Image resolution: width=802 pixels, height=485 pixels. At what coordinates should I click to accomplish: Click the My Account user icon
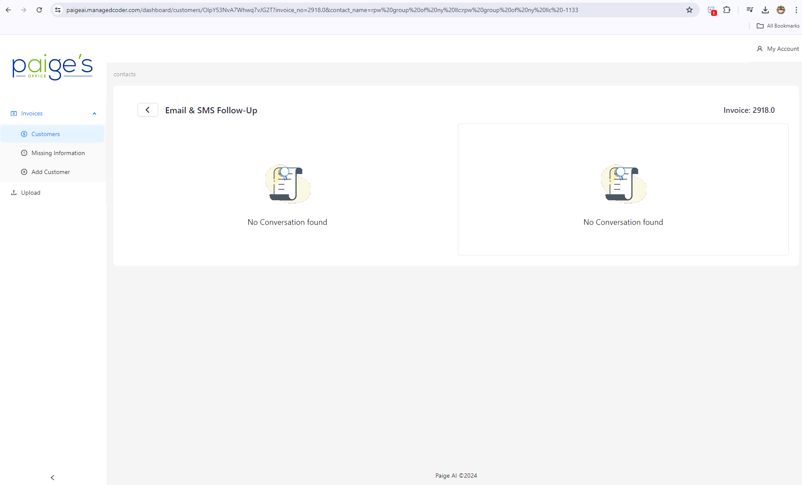coord(760,49)
